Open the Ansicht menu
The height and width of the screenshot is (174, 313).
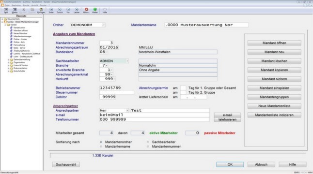click(x=35, y=5)
